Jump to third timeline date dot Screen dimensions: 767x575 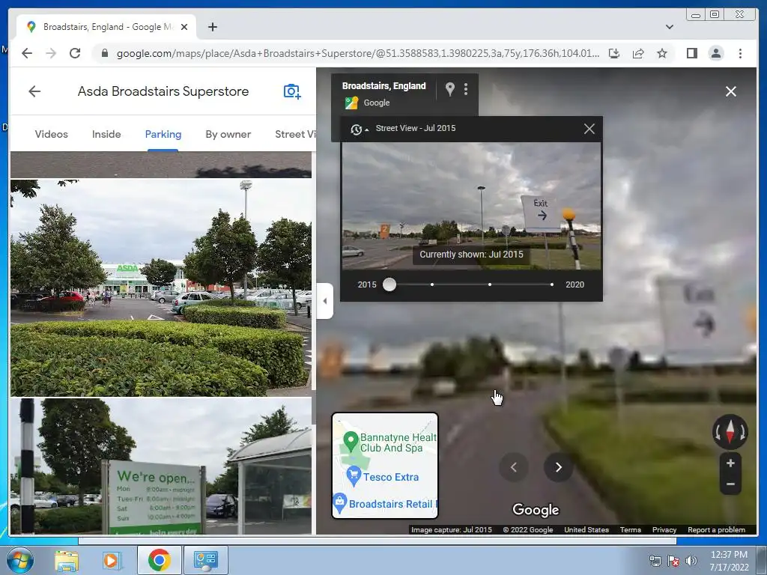coord(490,285)
